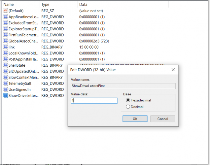Cancel the Edit DWORD dialog
Screen dimensions: 210x165
[163, 119]
